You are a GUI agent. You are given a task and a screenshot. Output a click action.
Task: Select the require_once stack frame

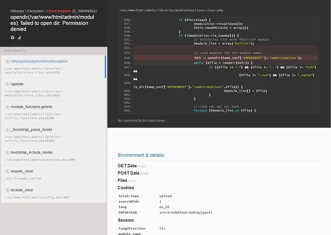point(54,175)
